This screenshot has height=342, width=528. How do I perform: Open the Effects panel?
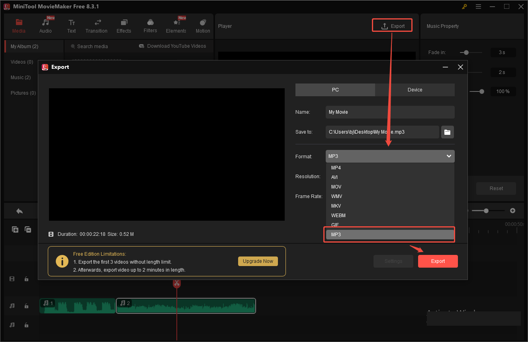click(x=123, y=25)
